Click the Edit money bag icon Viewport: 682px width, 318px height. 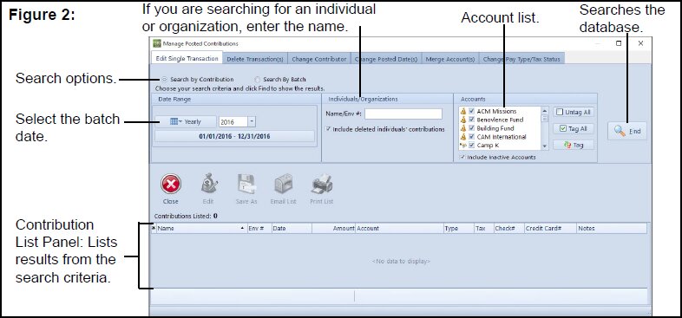(x=209, y=185)
